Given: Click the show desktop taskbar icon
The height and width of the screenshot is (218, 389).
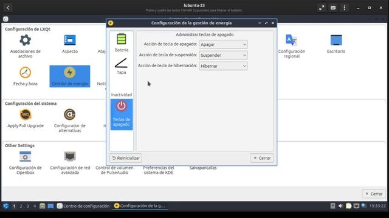Looking at the screenshot, I should (x=50, y=206).
